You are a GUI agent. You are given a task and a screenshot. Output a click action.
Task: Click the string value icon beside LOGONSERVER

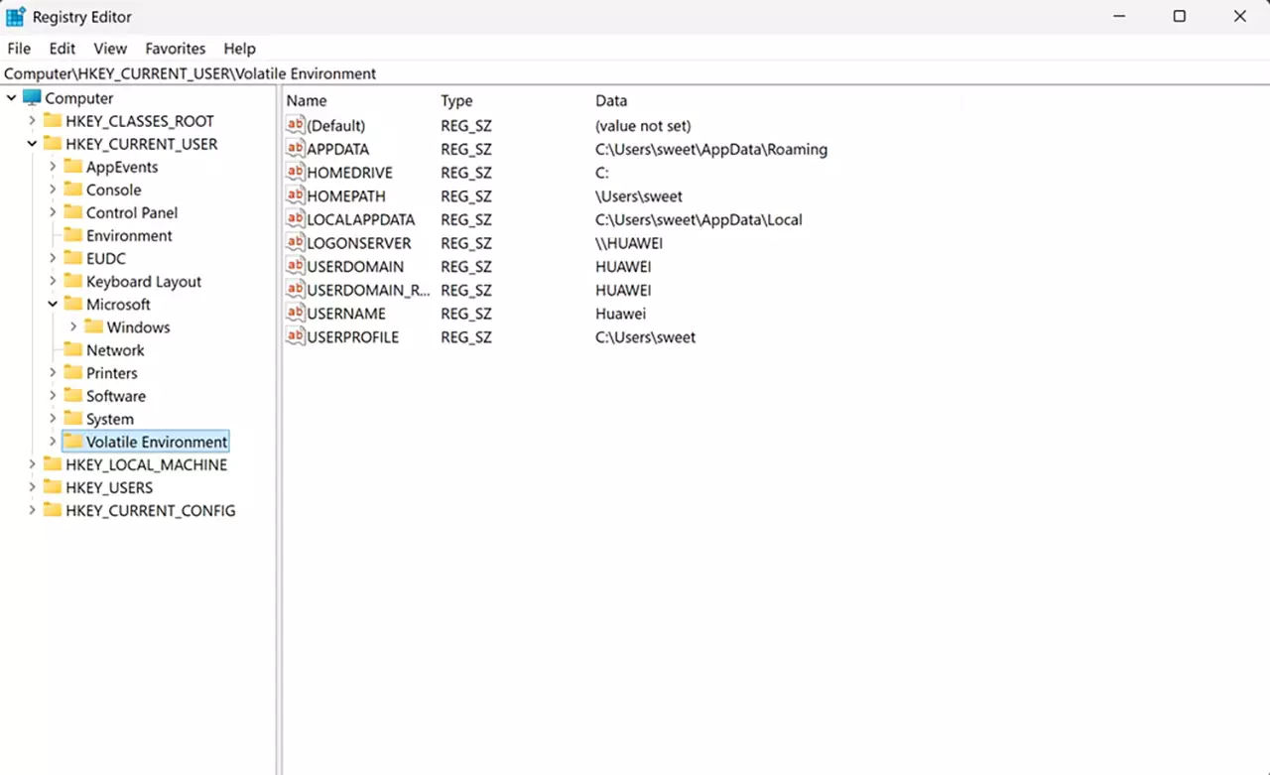(x=295, y=242)
